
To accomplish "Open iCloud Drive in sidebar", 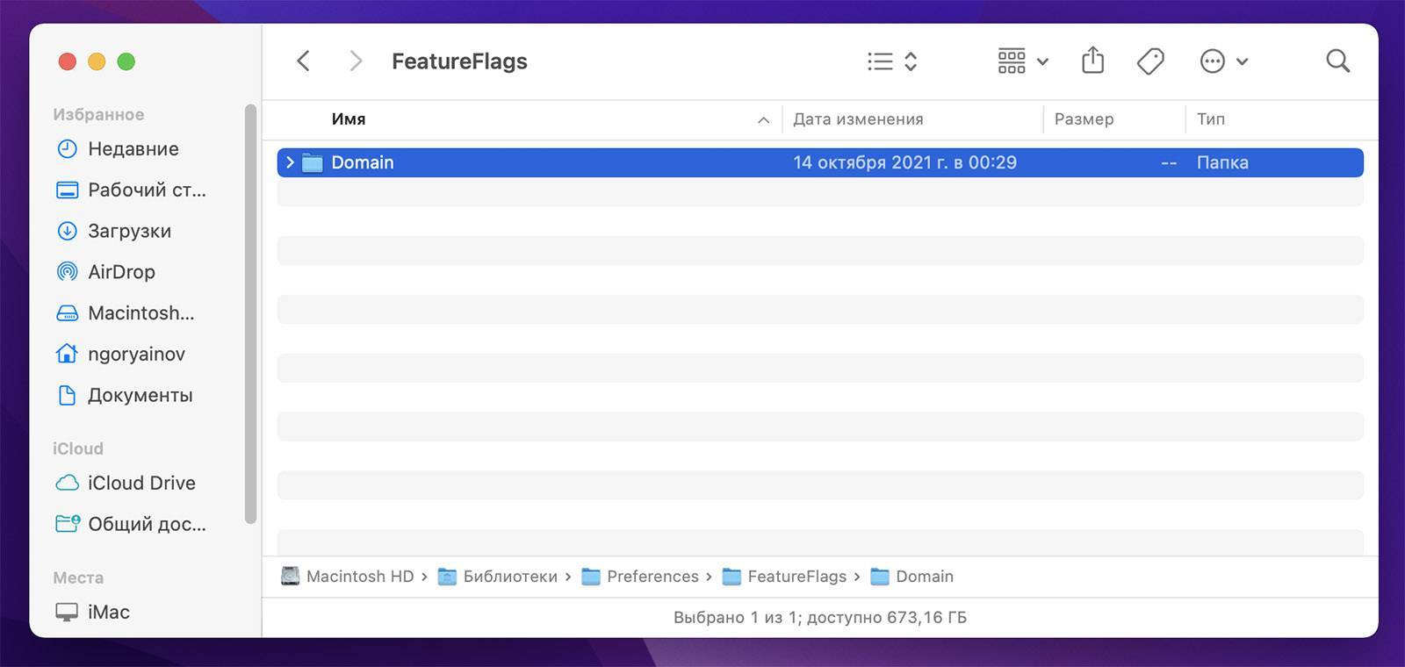I will click(140, 483).
